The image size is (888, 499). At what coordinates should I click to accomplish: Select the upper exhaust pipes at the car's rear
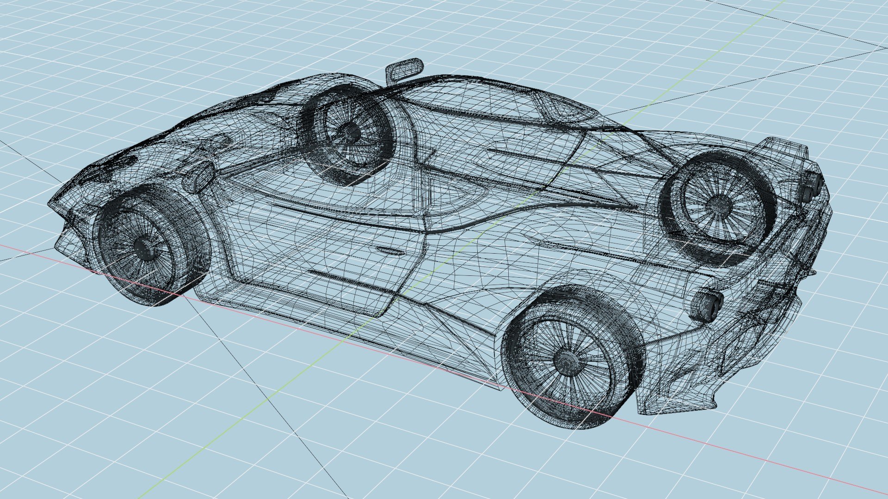point(813,186)
